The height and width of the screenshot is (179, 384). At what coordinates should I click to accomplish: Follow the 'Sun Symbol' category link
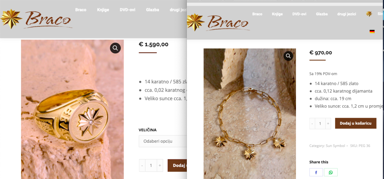(335, 146)
